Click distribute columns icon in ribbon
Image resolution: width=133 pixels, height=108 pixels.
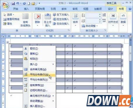104,20
